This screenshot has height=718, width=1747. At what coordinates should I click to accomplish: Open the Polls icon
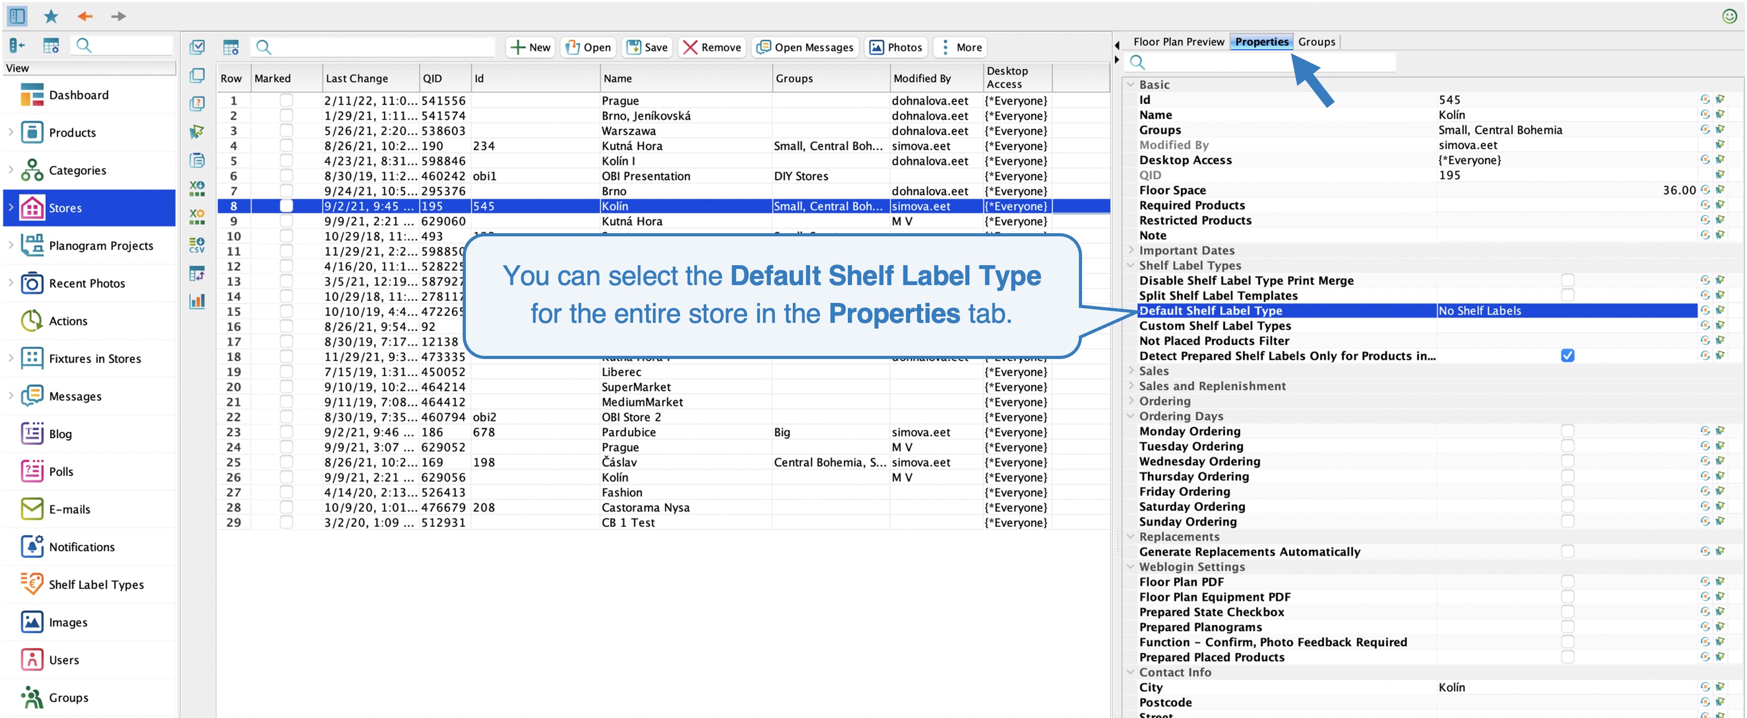point(32,471)
